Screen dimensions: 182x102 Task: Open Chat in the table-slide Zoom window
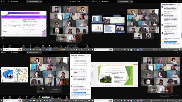tap(30, 46)
